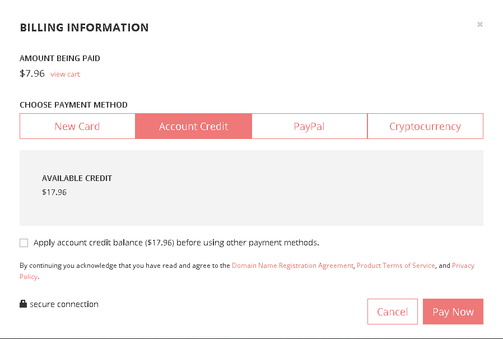The image size is (503, 339).
Task: Click the Available Credit label
Action: (77, 178)
